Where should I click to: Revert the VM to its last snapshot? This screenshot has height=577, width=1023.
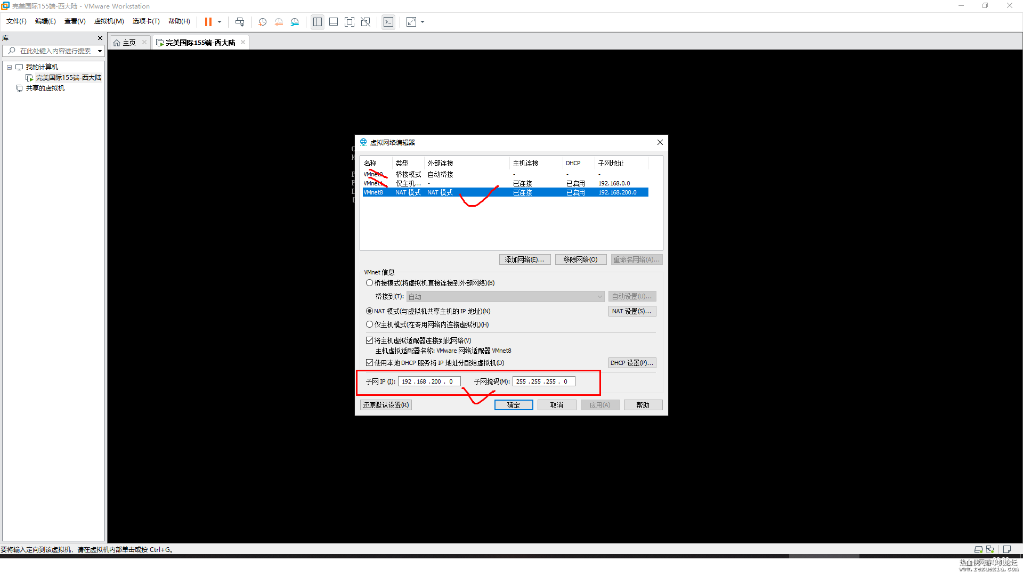click(279, 22)
